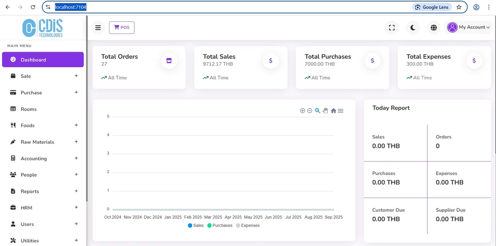Open the language globe icon

click(433, 27)
